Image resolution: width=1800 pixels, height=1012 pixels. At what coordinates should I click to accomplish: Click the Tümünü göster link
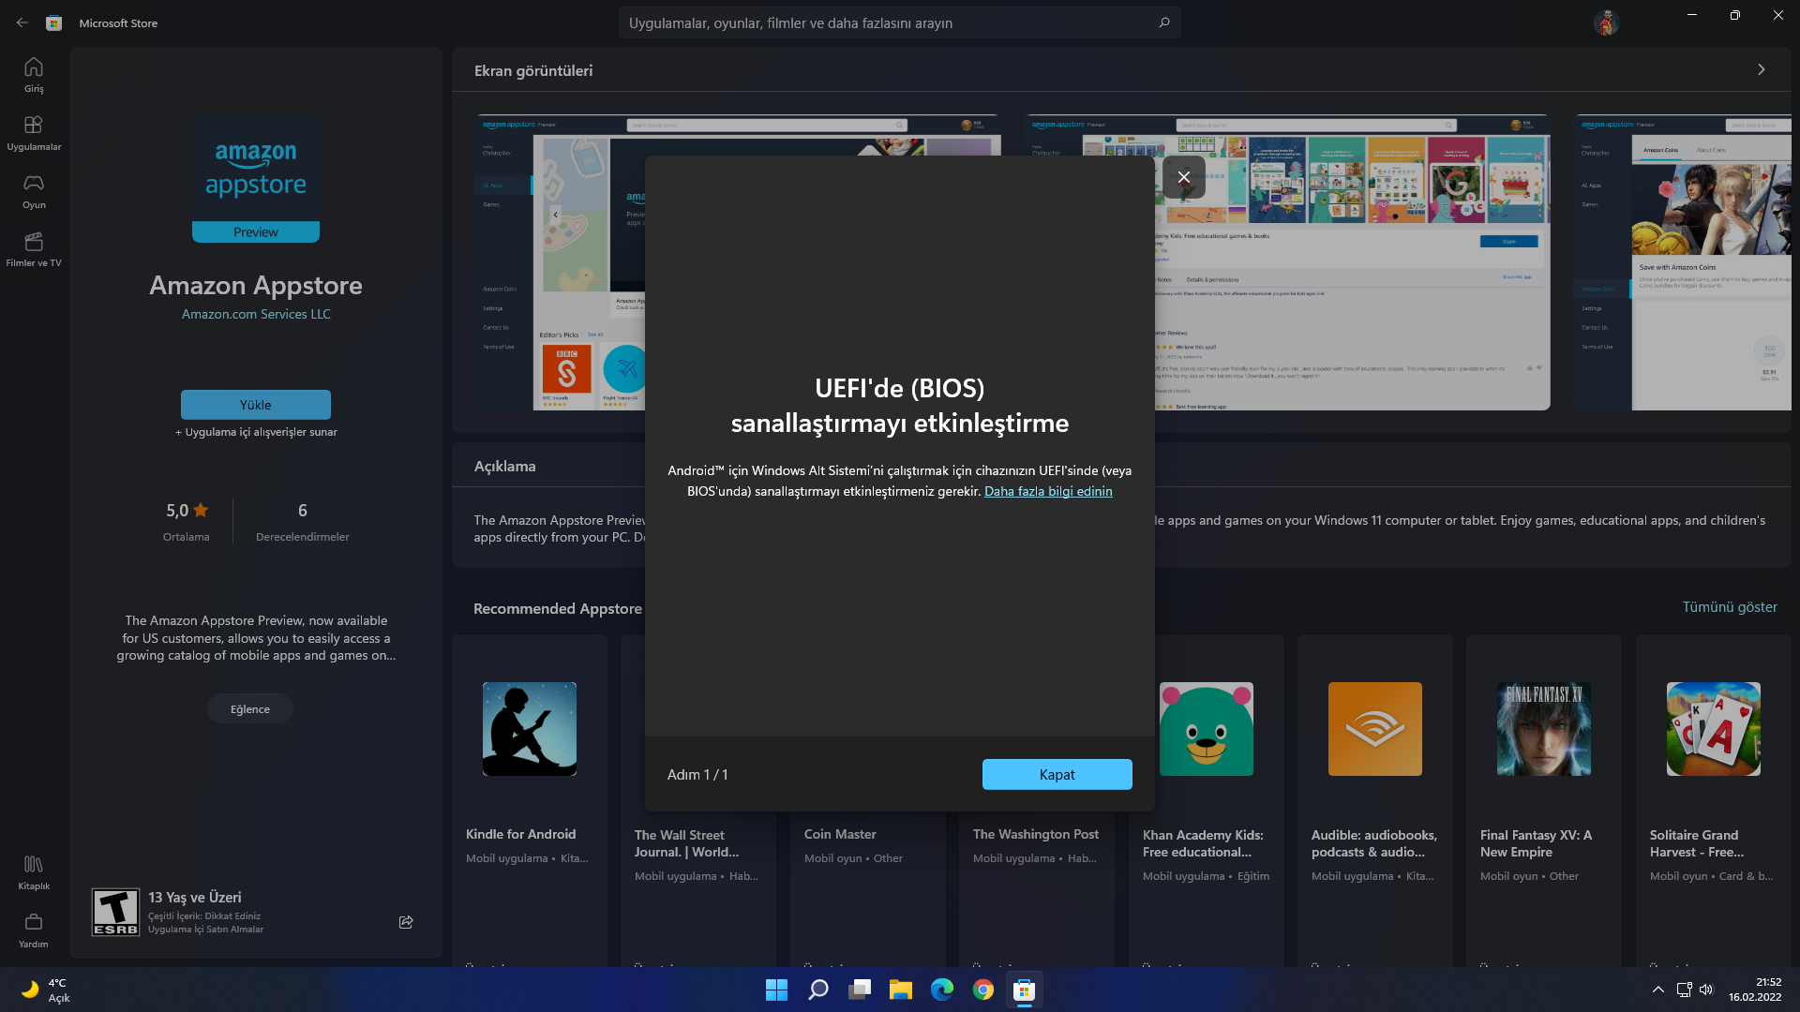[x=1729, y=606]
